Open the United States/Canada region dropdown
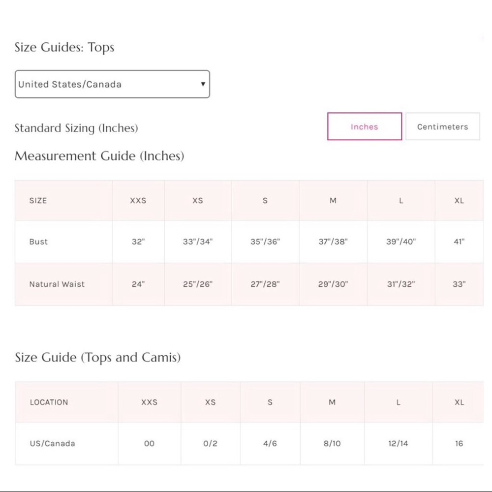 112,84
